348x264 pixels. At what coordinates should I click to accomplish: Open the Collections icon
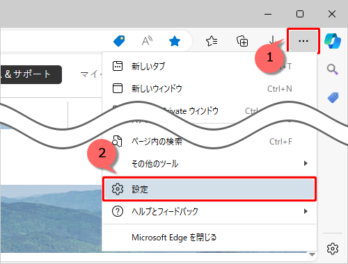(x=242, y=41)
